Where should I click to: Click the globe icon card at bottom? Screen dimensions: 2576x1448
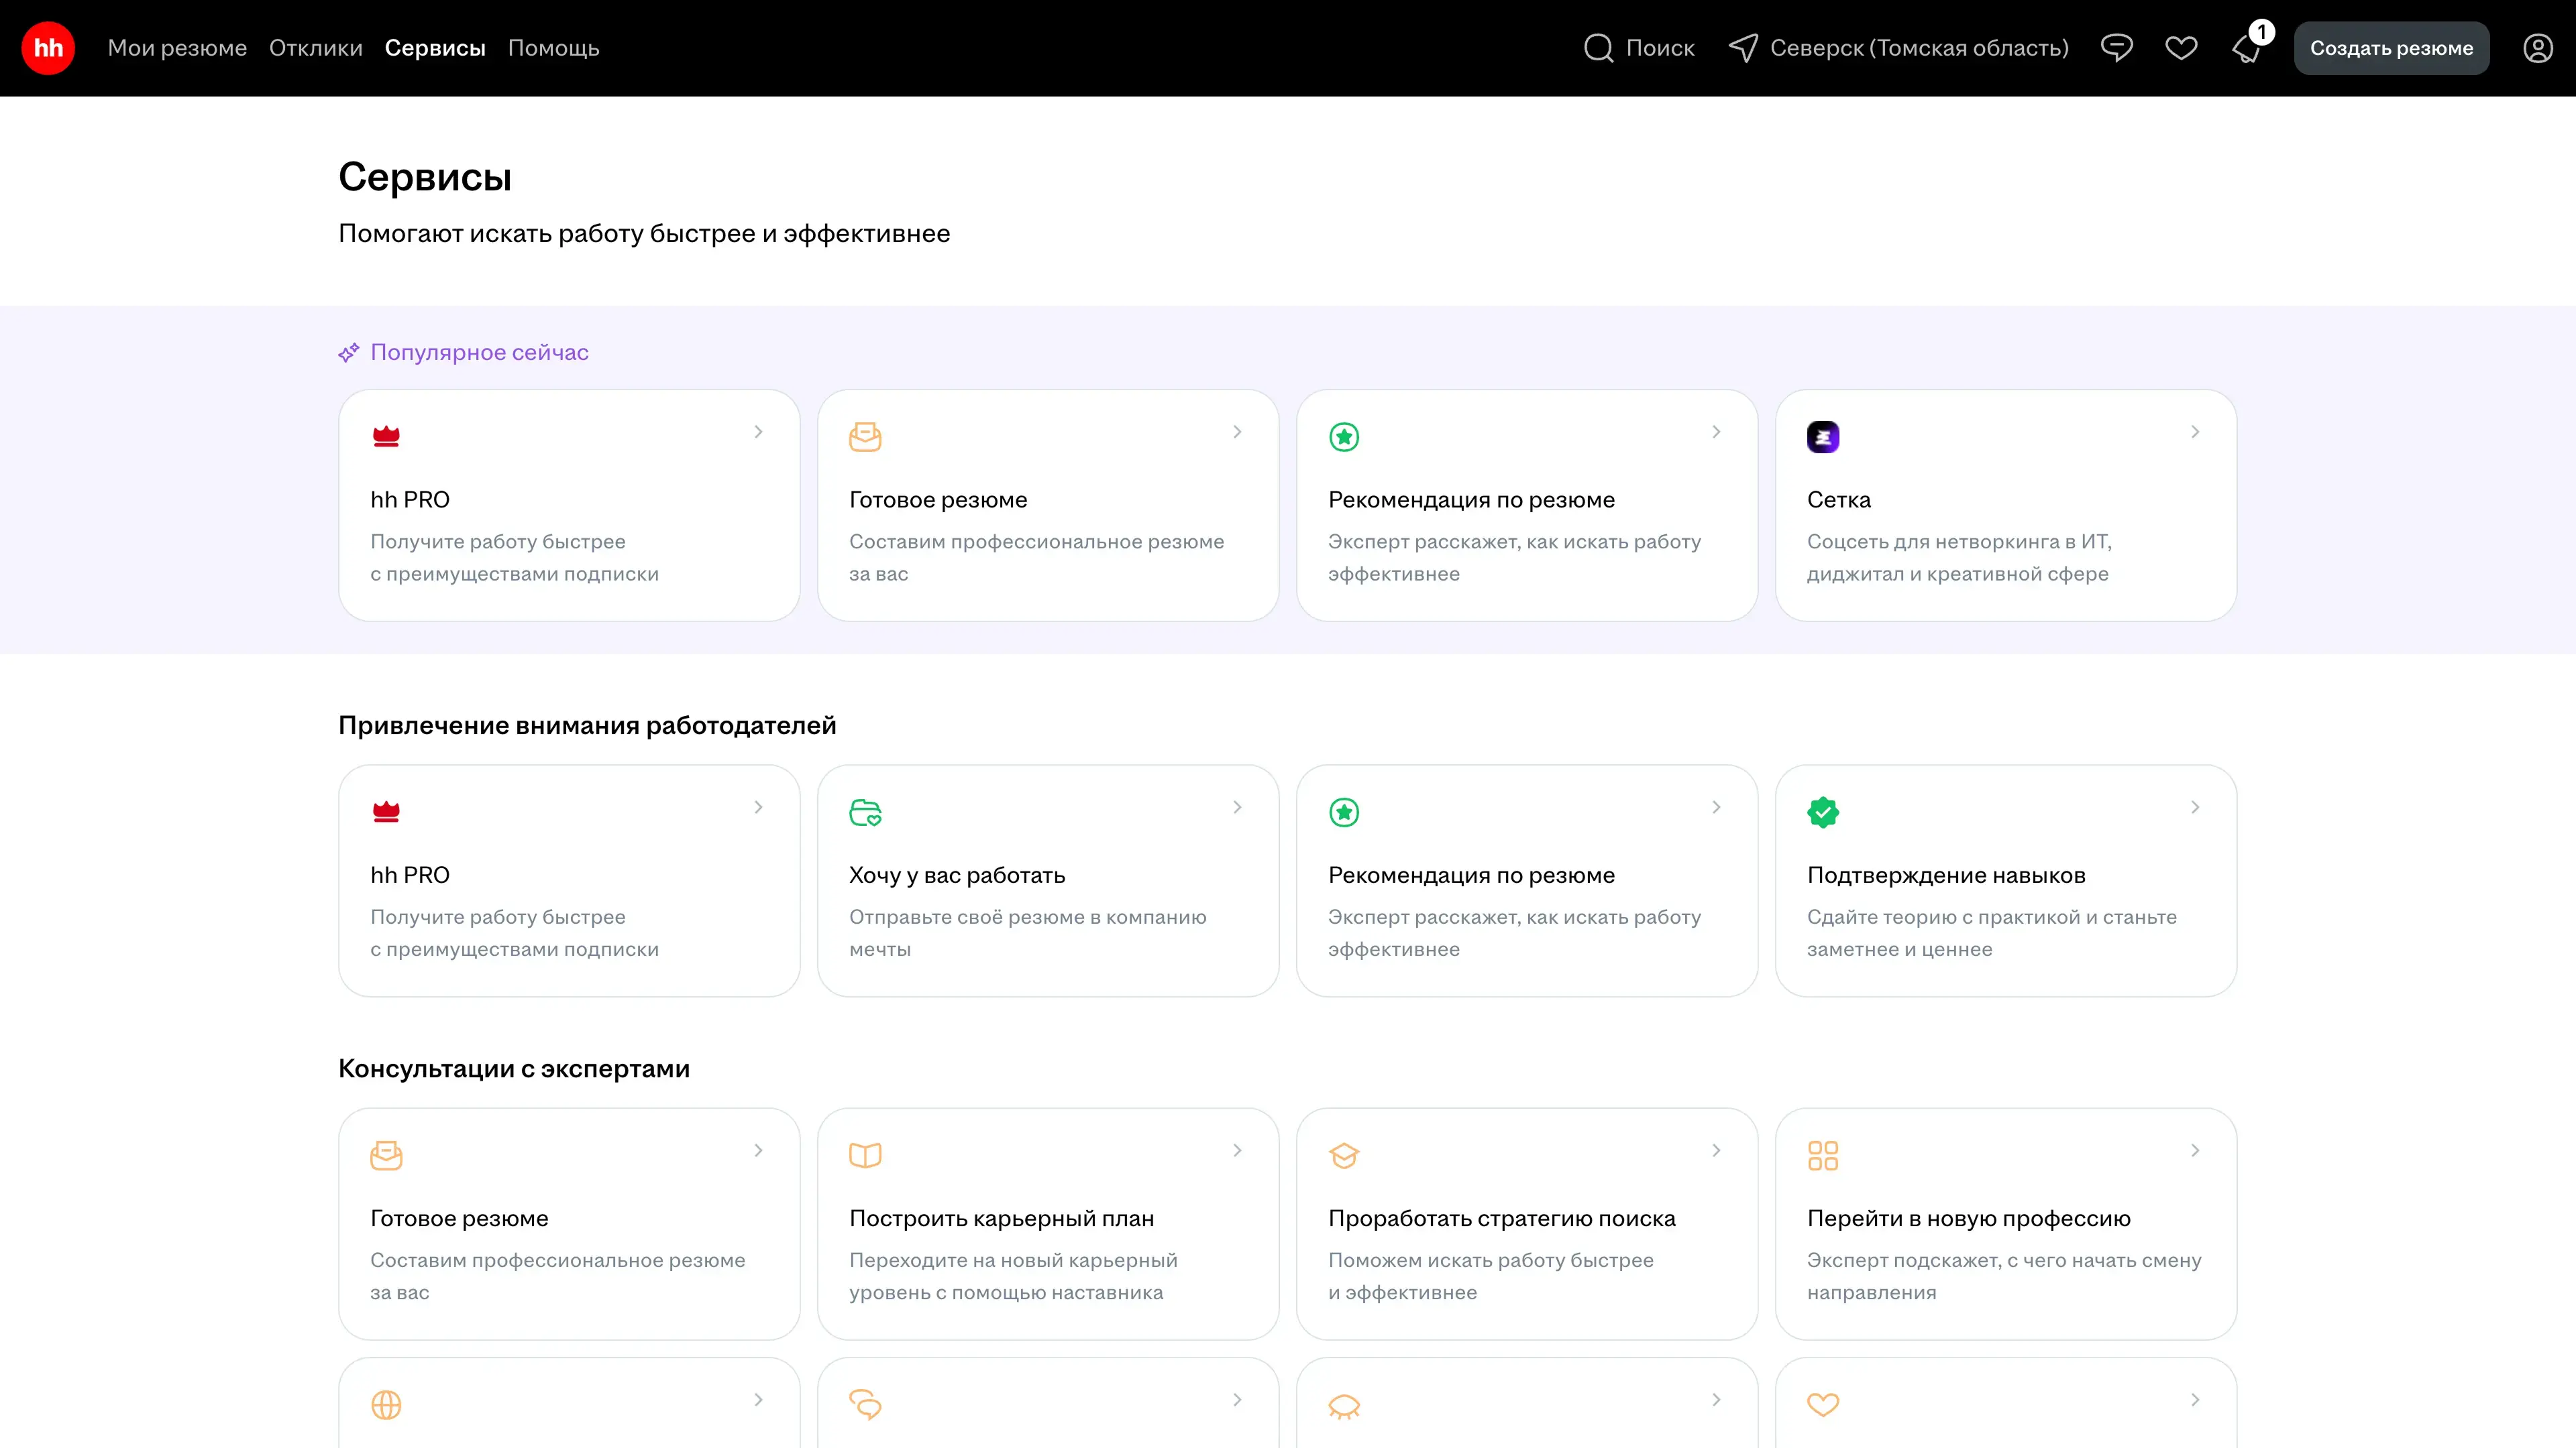point(386,1404)
